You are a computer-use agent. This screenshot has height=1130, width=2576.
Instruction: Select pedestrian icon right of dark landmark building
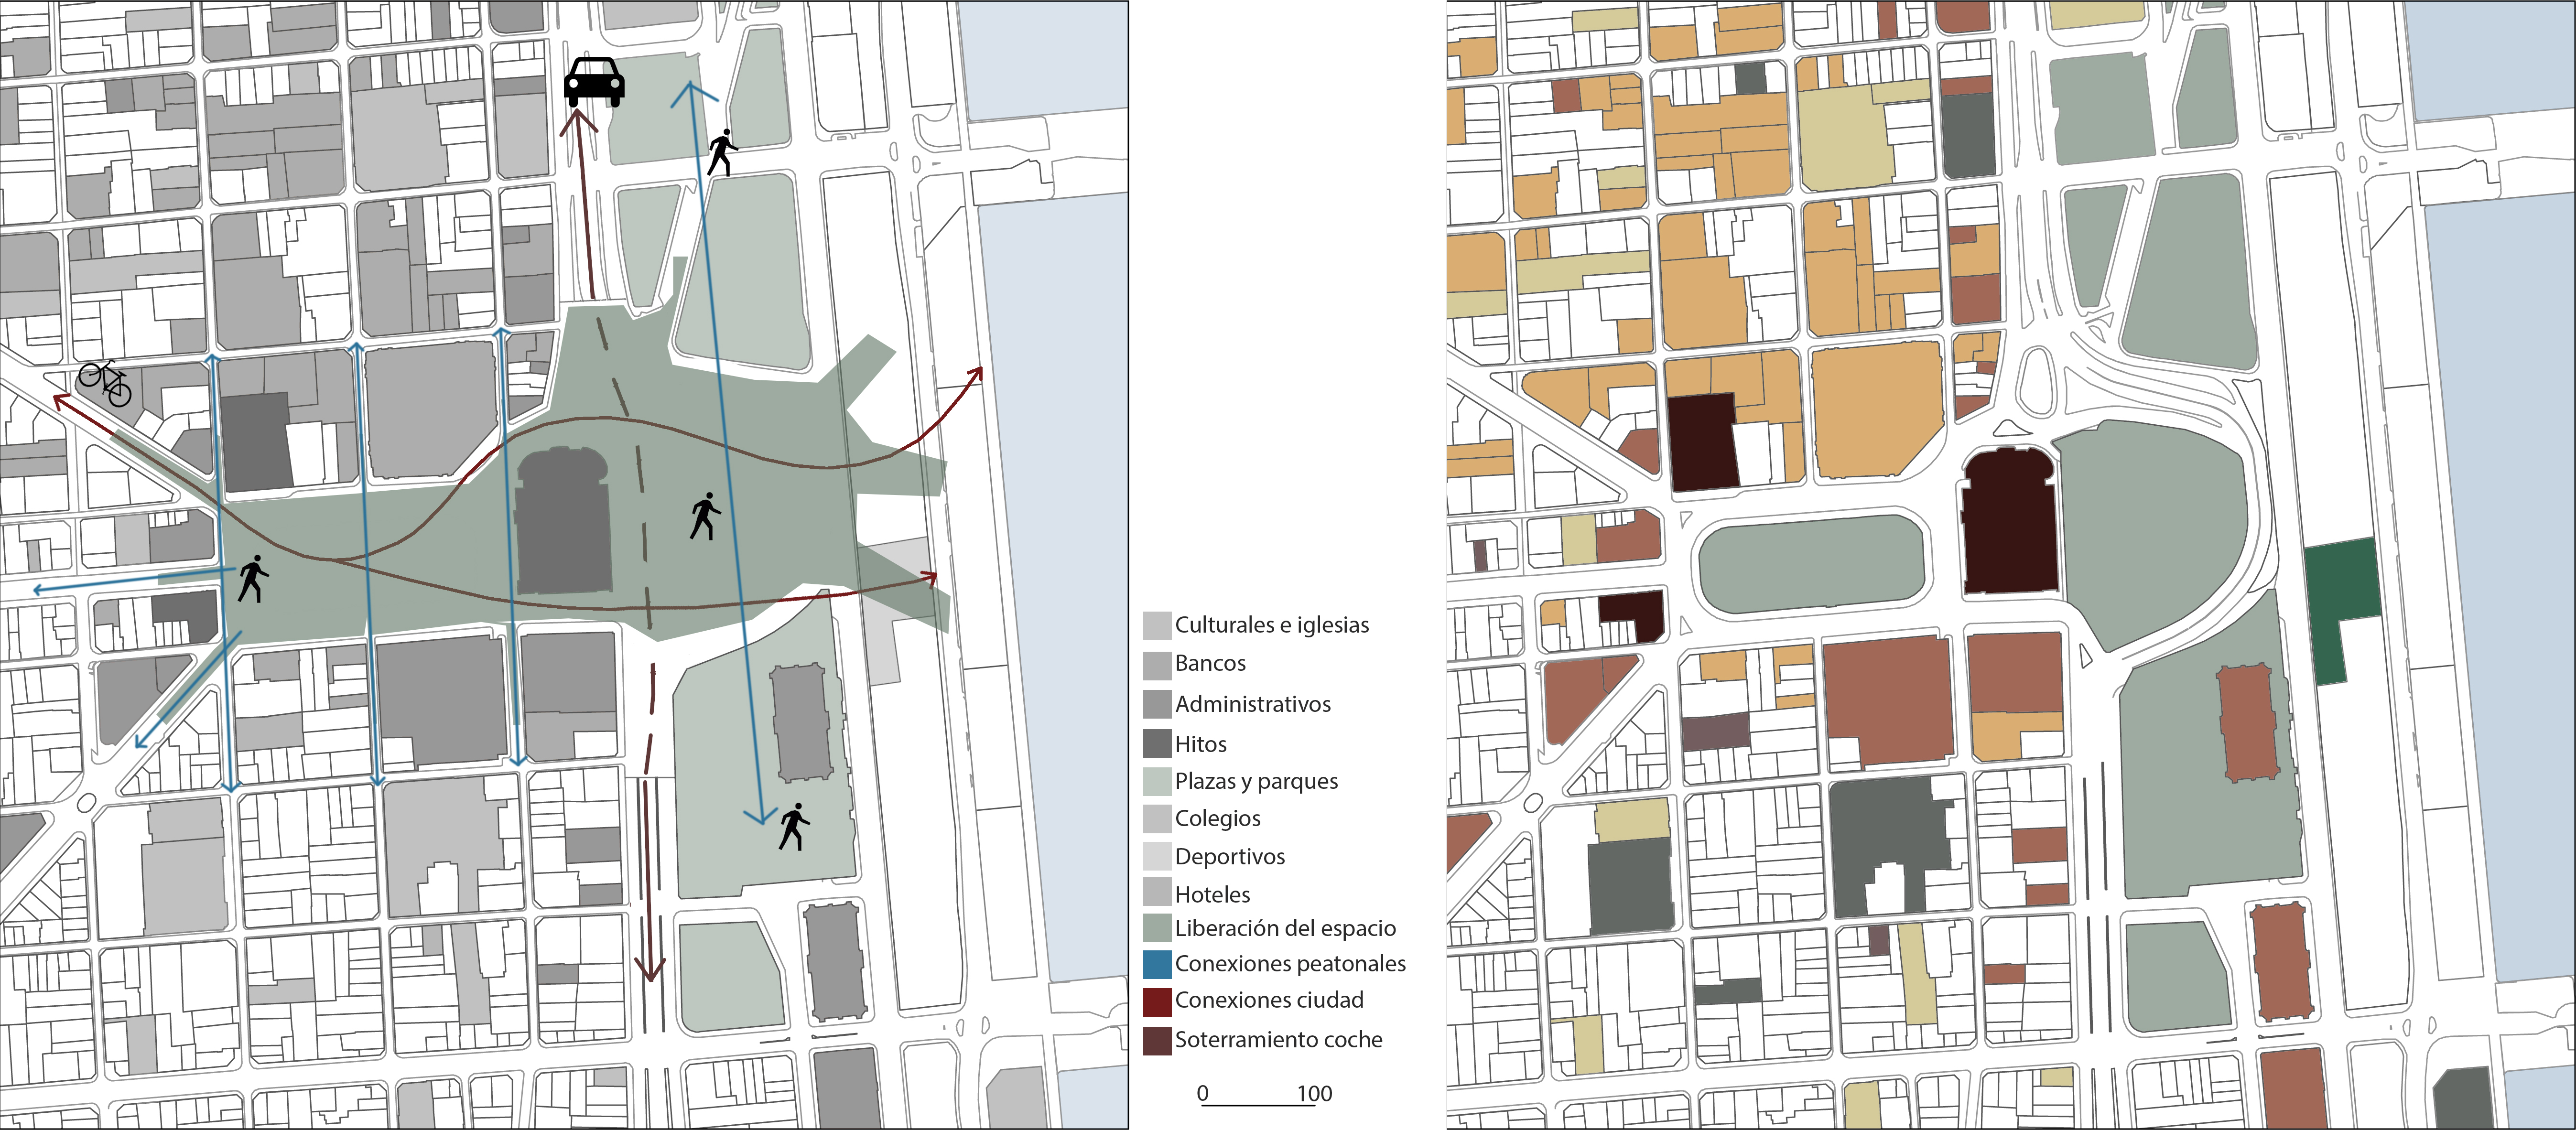point(705,516)
